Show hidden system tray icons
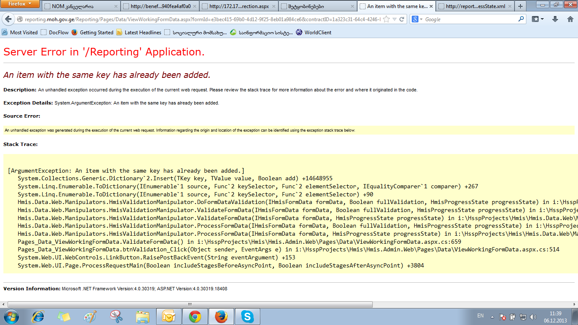Image resolution: width=578 pixels, height=325 pixels. [x=492, y=317]
